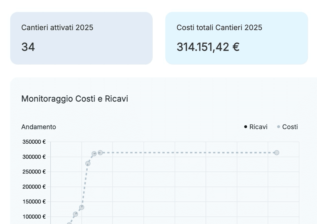Open the Costi totali Cantieri 2025 card
317x224 pixels.
(236, 38)
